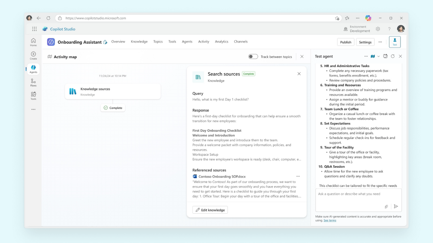Image resolution: width=433 pixels, height=243 pixels.
Task: Click the 11/24/24 at 10:14 PM timestamp
Action: tap(112, 76)
